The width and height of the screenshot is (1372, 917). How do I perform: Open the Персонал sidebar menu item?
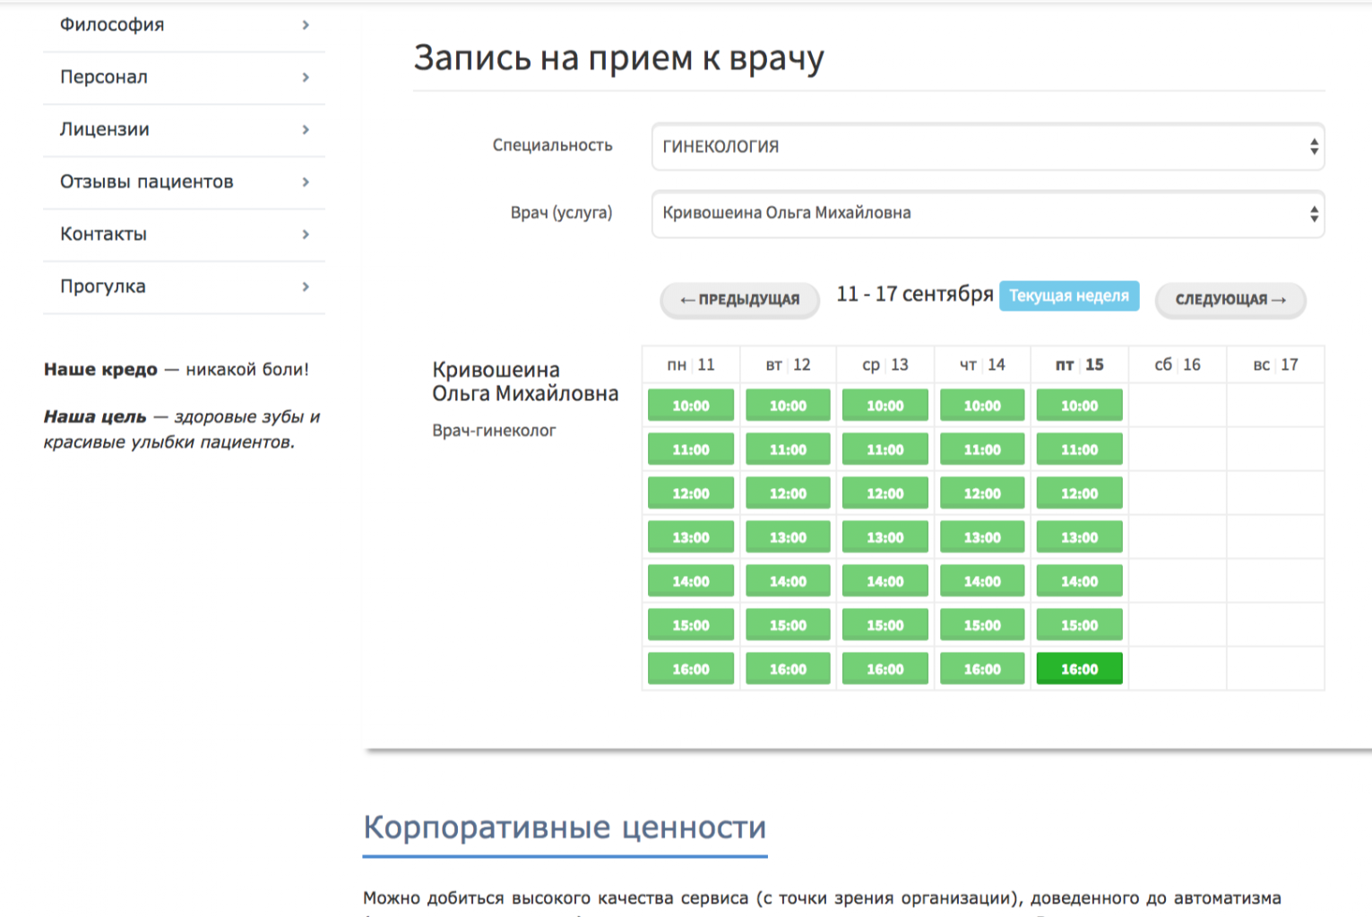coord(104,77)
